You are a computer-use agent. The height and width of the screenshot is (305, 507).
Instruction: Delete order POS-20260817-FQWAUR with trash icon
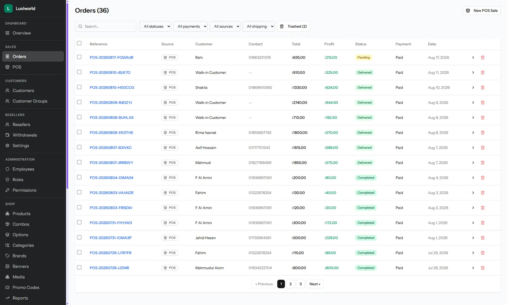pos(483,58)
